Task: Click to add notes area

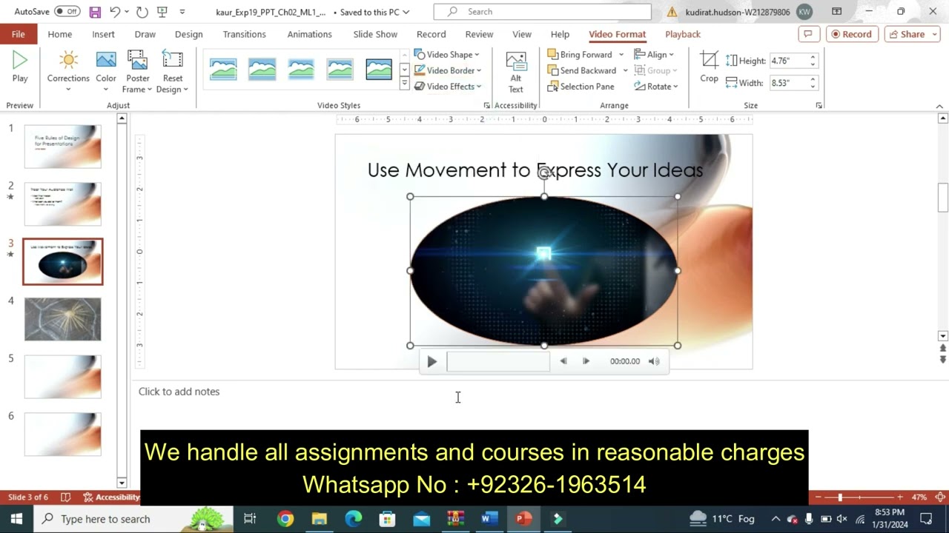Action: (x=179, y=392)
